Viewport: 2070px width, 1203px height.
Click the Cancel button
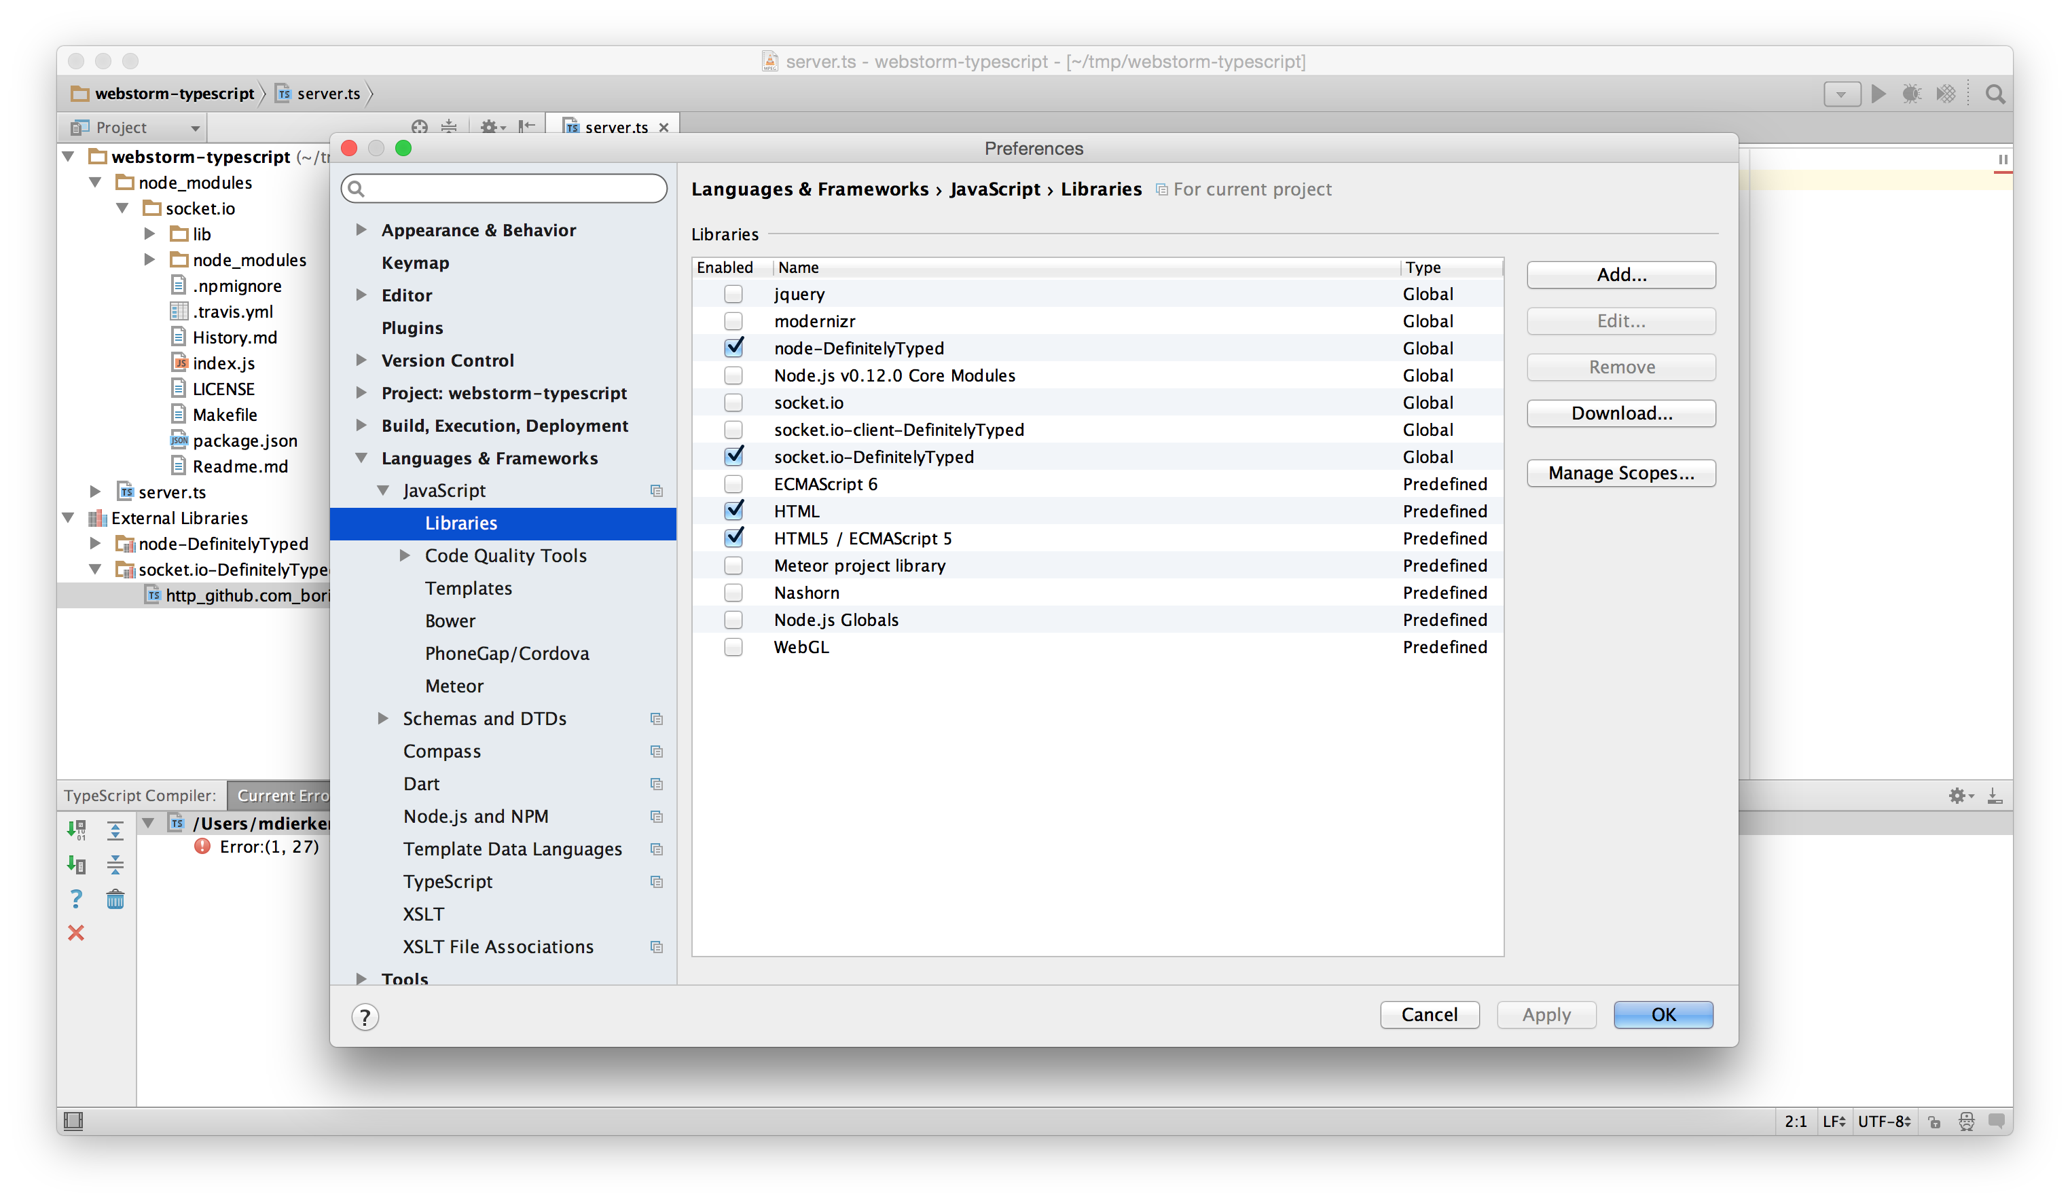point(1430,1014)
